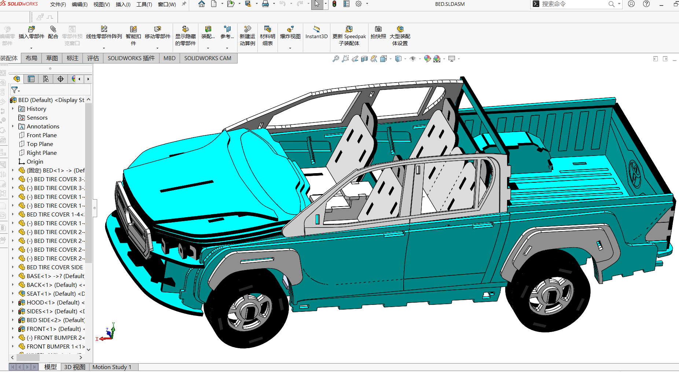Click 爆炸视图 (Exploded View) tool

pos(290,33)
